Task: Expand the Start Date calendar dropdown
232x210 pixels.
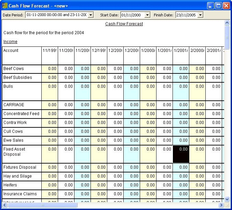Action: coord(147,15)
